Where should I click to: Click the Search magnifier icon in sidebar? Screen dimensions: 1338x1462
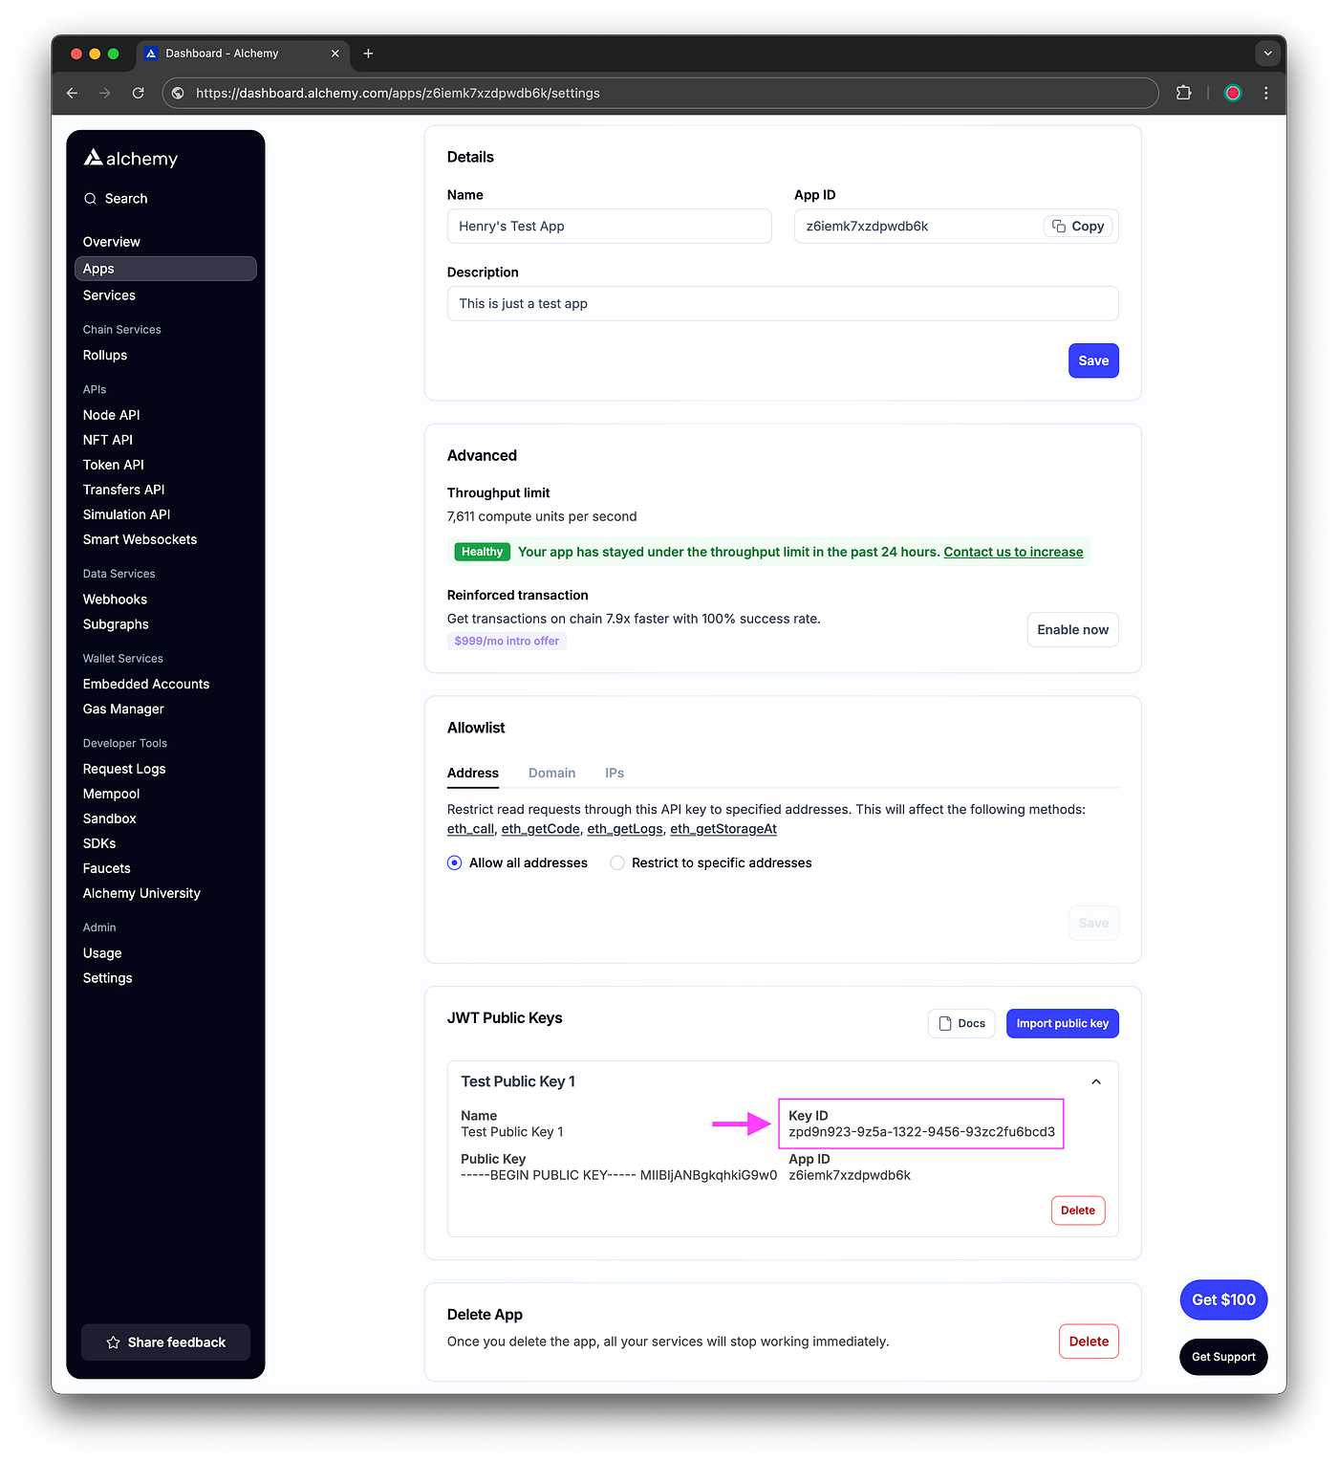(90, 199)
